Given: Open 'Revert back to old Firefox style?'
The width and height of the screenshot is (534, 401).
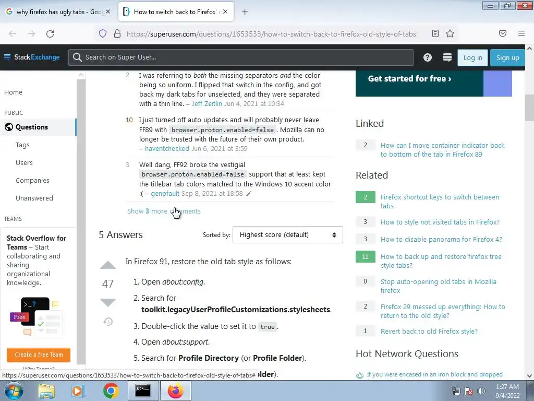Looking at the screenshot, I should pos(429,331).
